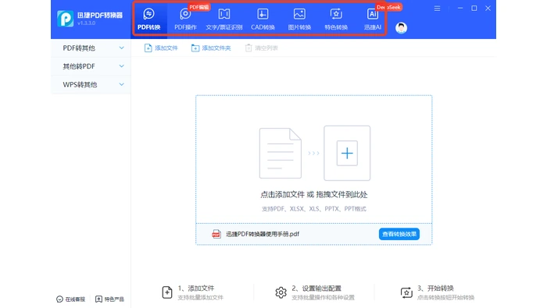Click the user avatar icon
Screen dimensions: 547x308
pyautogui.click(x=401, y=28)
